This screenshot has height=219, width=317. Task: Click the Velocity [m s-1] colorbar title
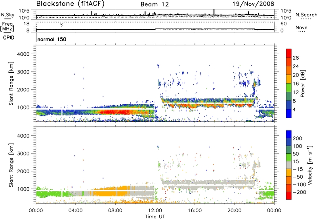tap(310, 165)
